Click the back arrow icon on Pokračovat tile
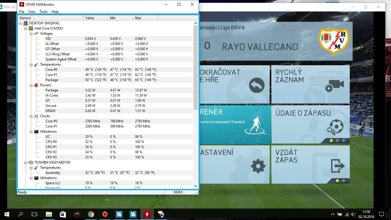This screenshot has height=220, width=391. coord(257,85)
